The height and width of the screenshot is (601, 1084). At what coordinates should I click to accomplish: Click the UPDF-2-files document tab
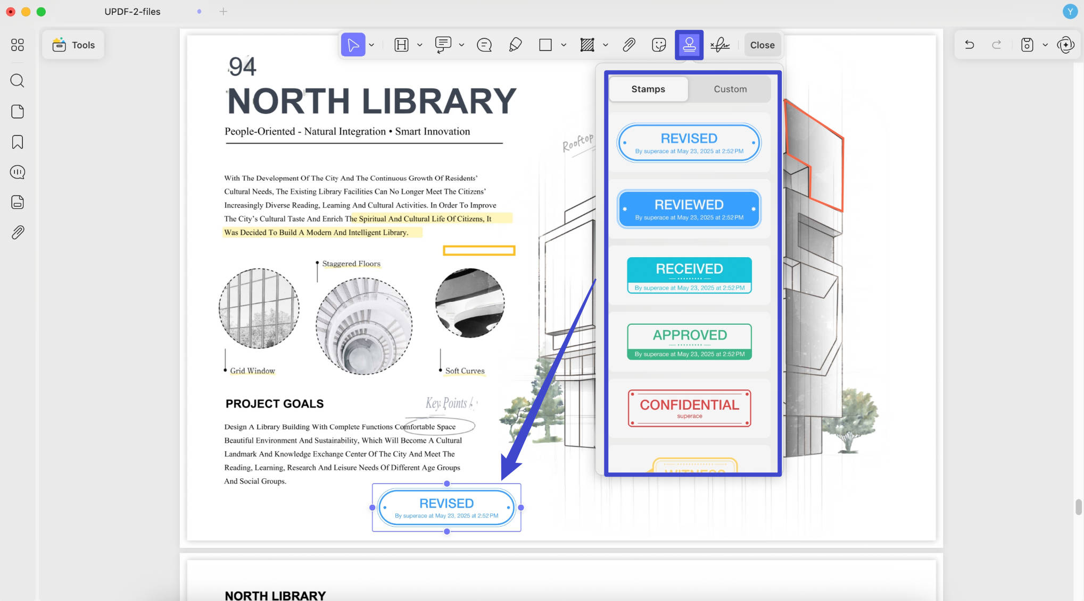tap(133, 12)
